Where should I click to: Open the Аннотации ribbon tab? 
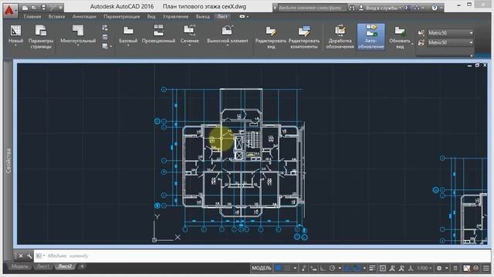pyautogui.click(x=84, y=17)
